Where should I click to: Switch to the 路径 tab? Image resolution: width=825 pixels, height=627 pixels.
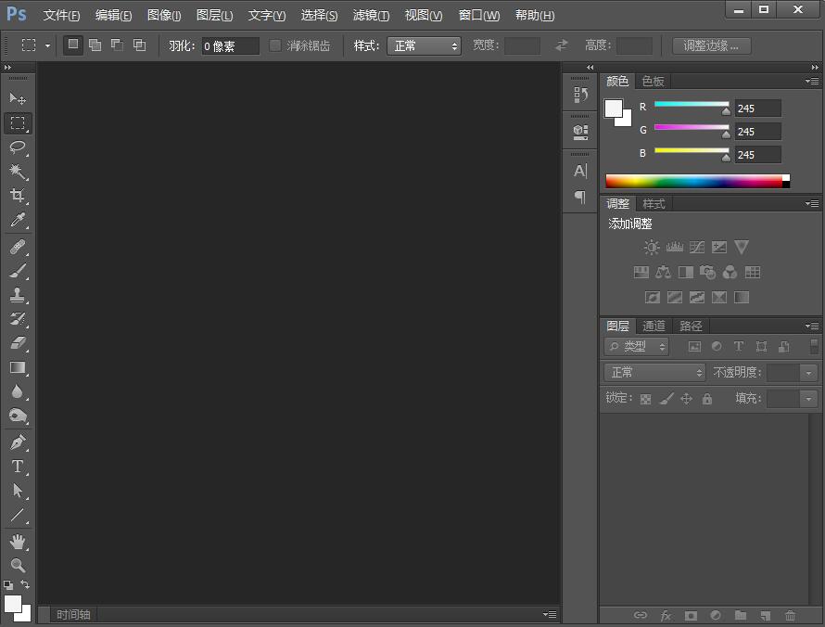[x=691, y=326]
